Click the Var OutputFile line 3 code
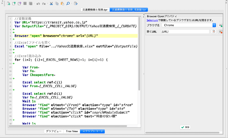 pyautogui.click(x=76, y=26)
